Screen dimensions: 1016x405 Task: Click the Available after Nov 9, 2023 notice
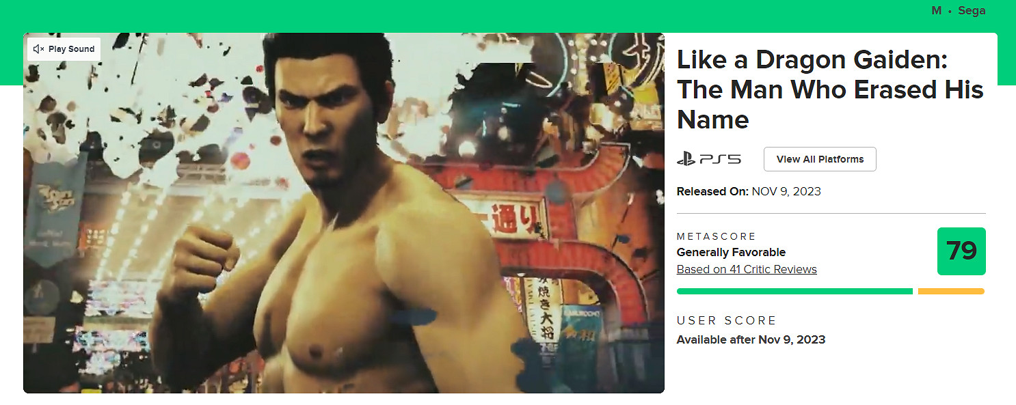pyautogui.click(x=751, y=339)
